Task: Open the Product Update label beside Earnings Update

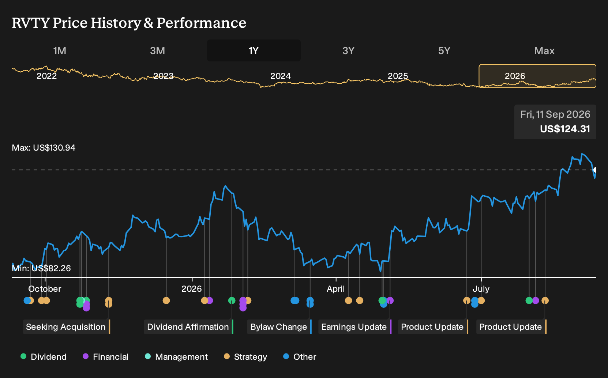Action: pos(433,327)
